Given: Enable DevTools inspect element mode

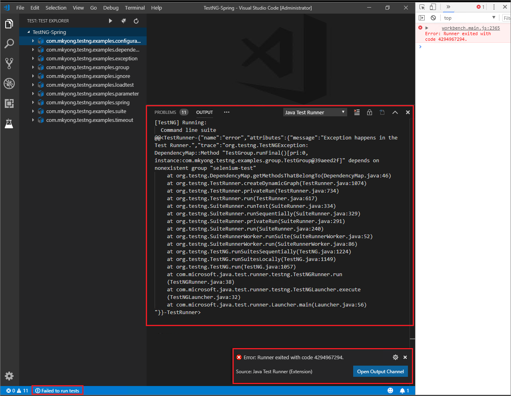Looking at the screenshot, I should coord(422,7).
